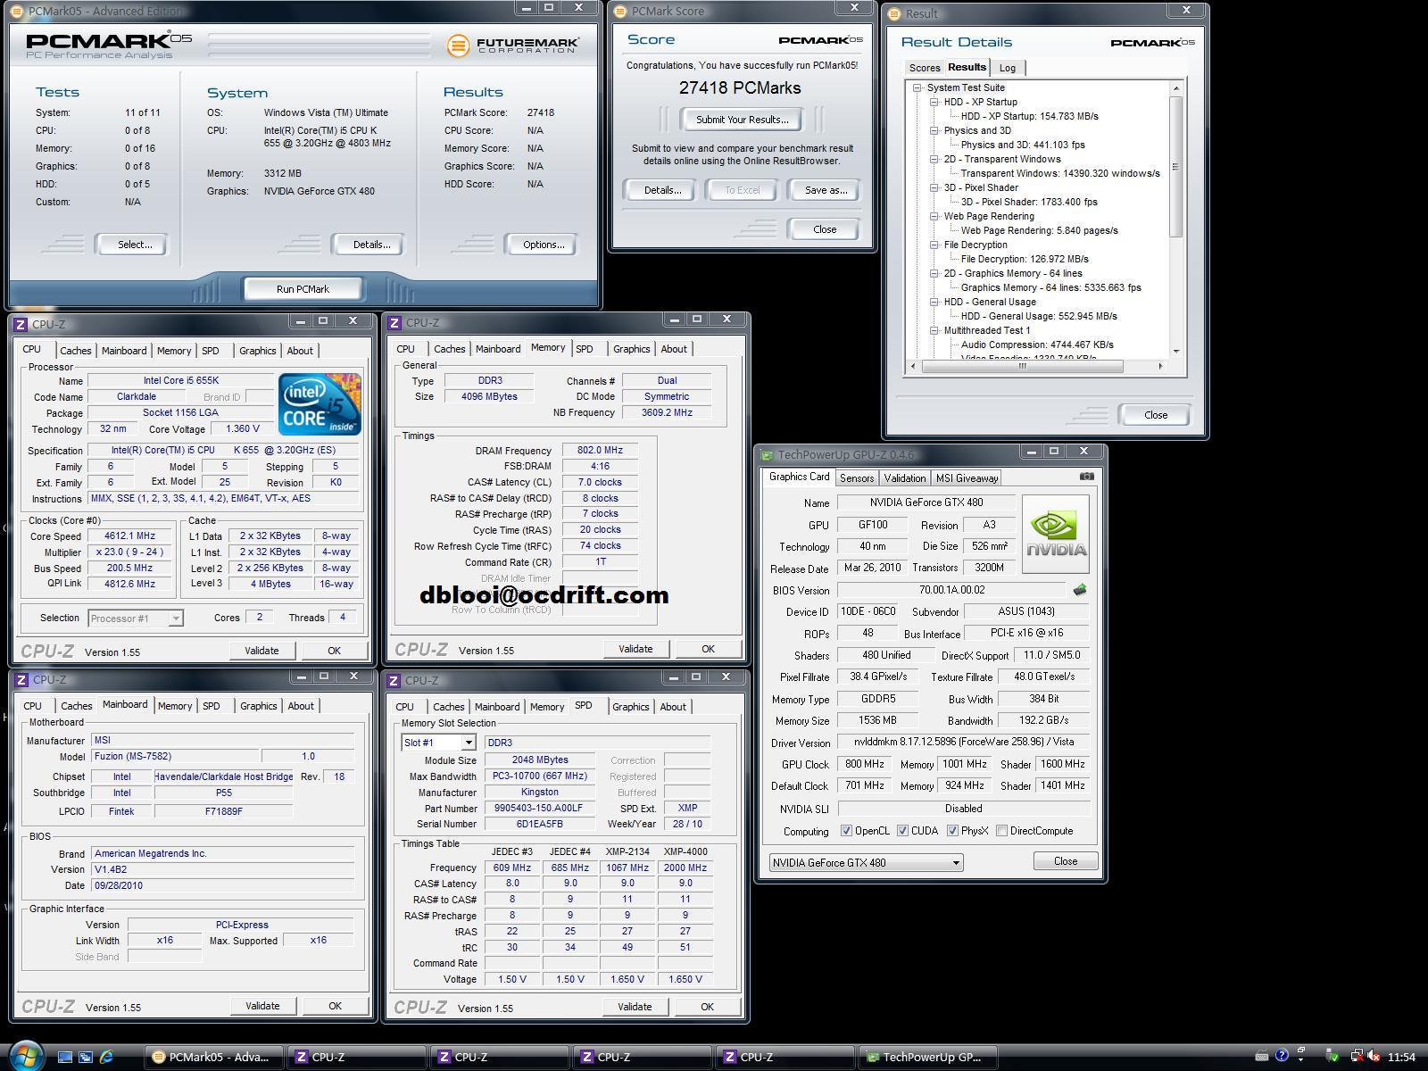
Task: Click GPU-Z camera screenshot icon
Action: [x=1086, y=477]
